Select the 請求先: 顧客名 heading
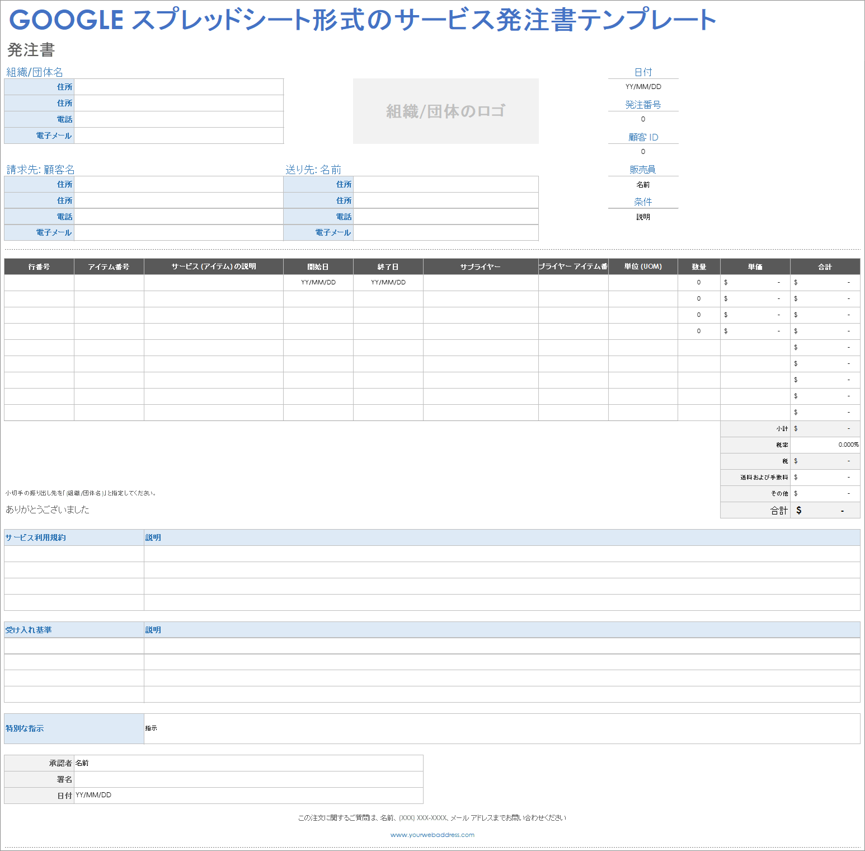 [40, 169]
